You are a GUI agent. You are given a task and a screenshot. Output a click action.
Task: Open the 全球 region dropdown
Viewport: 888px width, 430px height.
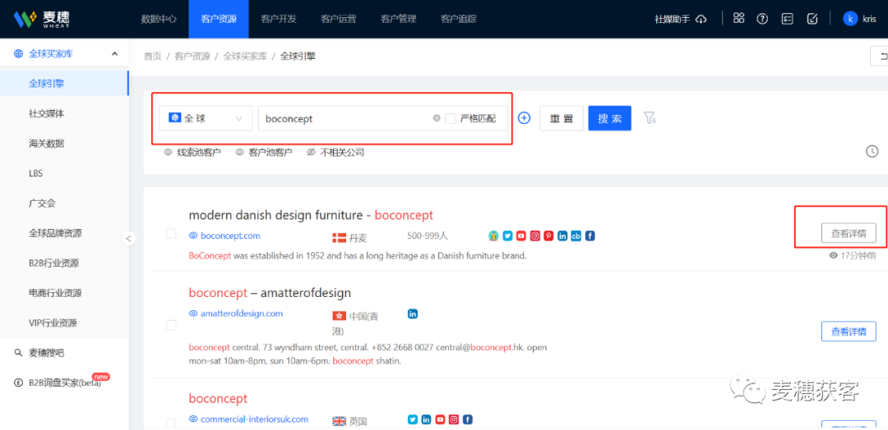coord(206,118)
